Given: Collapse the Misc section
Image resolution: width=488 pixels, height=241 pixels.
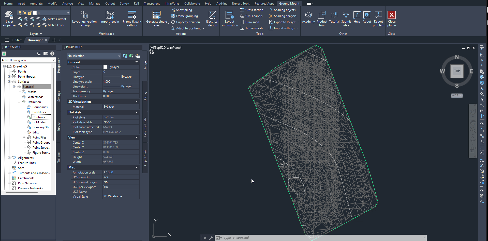Looking at the screenshot, I should click(137, 167).
